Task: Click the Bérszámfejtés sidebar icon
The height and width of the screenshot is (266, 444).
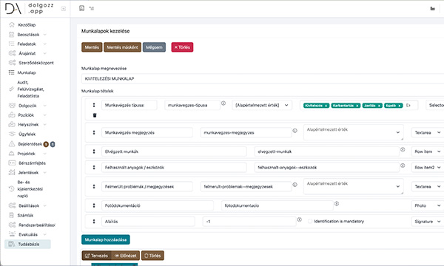Action: pos(12,163)
